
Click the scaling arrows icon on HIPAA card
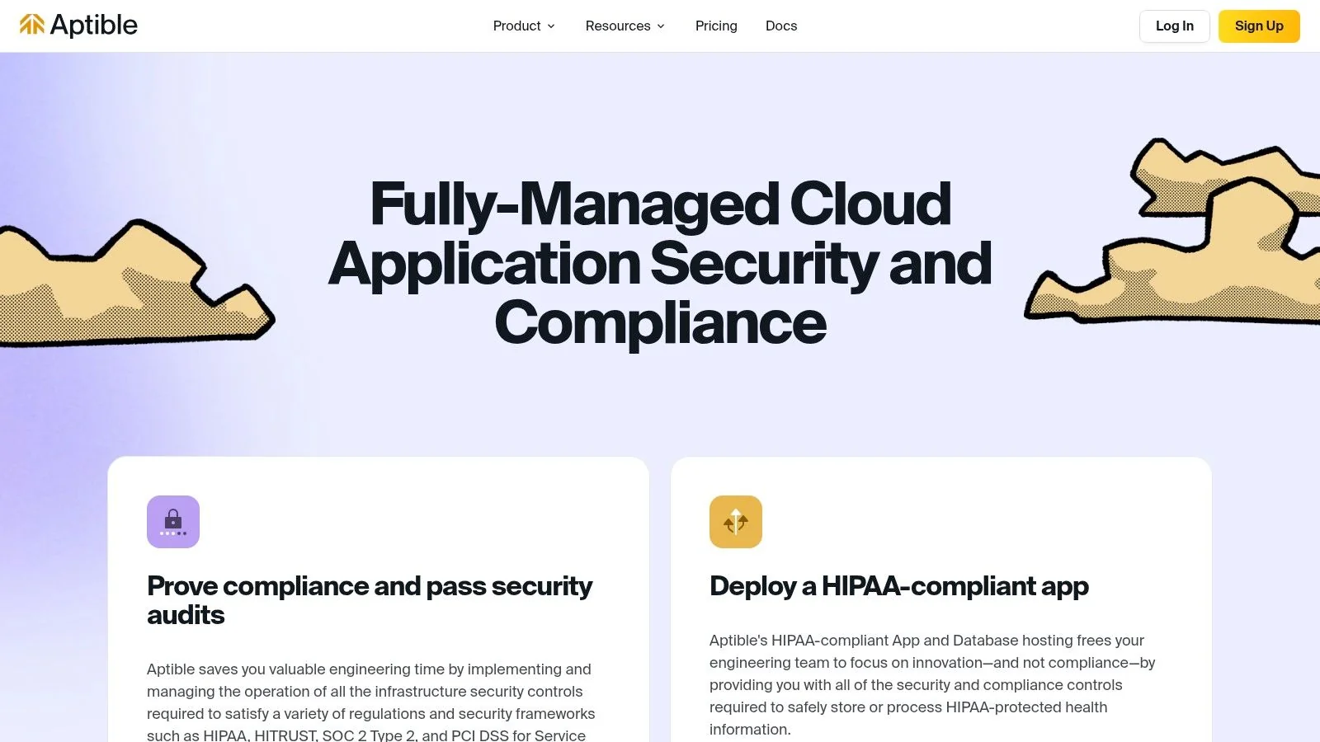pos(735,521)
